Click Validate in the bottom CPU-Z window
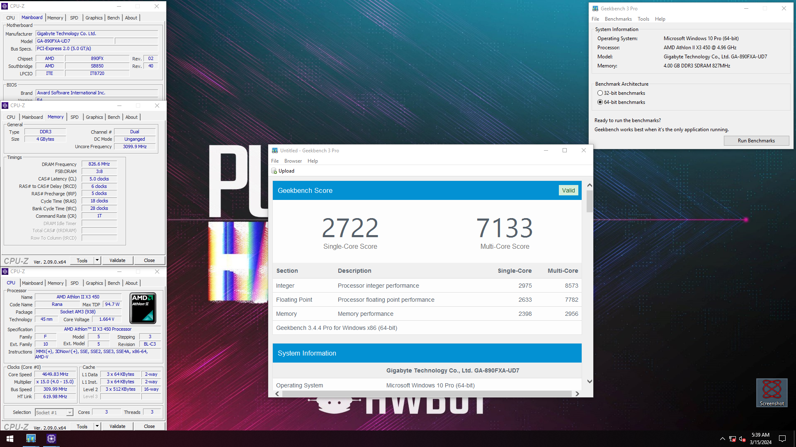 (117, 426)
